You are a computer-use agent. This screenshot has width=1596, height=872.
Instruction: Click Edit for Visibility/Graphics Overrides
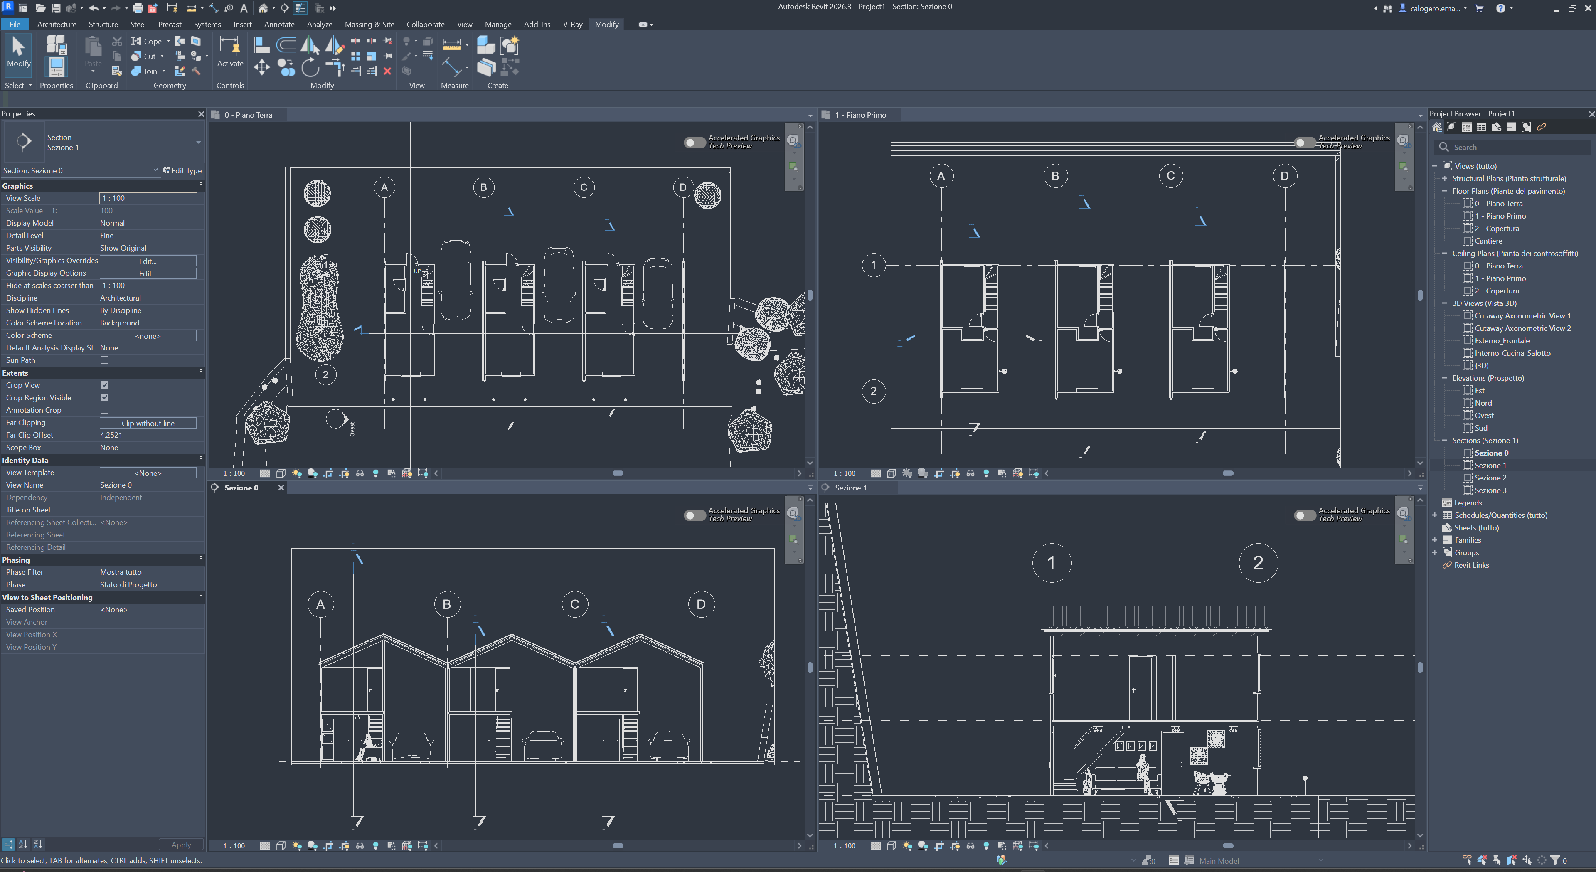point(148,261)
